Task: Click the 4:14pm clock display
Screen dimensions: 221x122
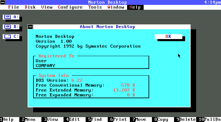Action: pos(212,2)
